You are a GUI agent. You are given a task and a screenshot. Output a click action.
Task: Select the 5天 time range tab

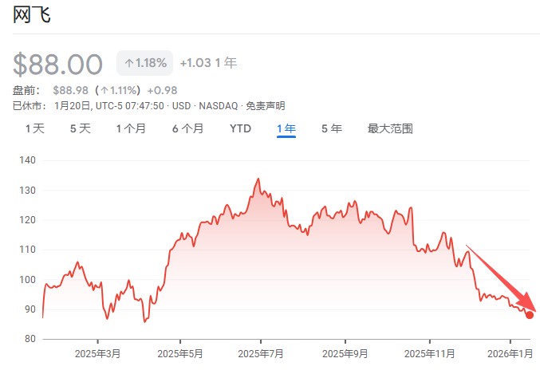point(81,128)
